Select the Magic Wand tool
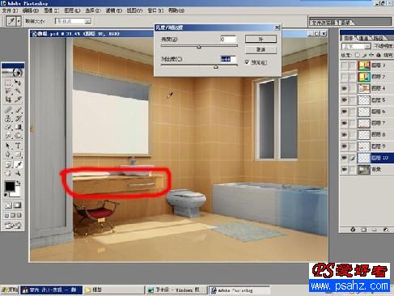 point(18,91)
